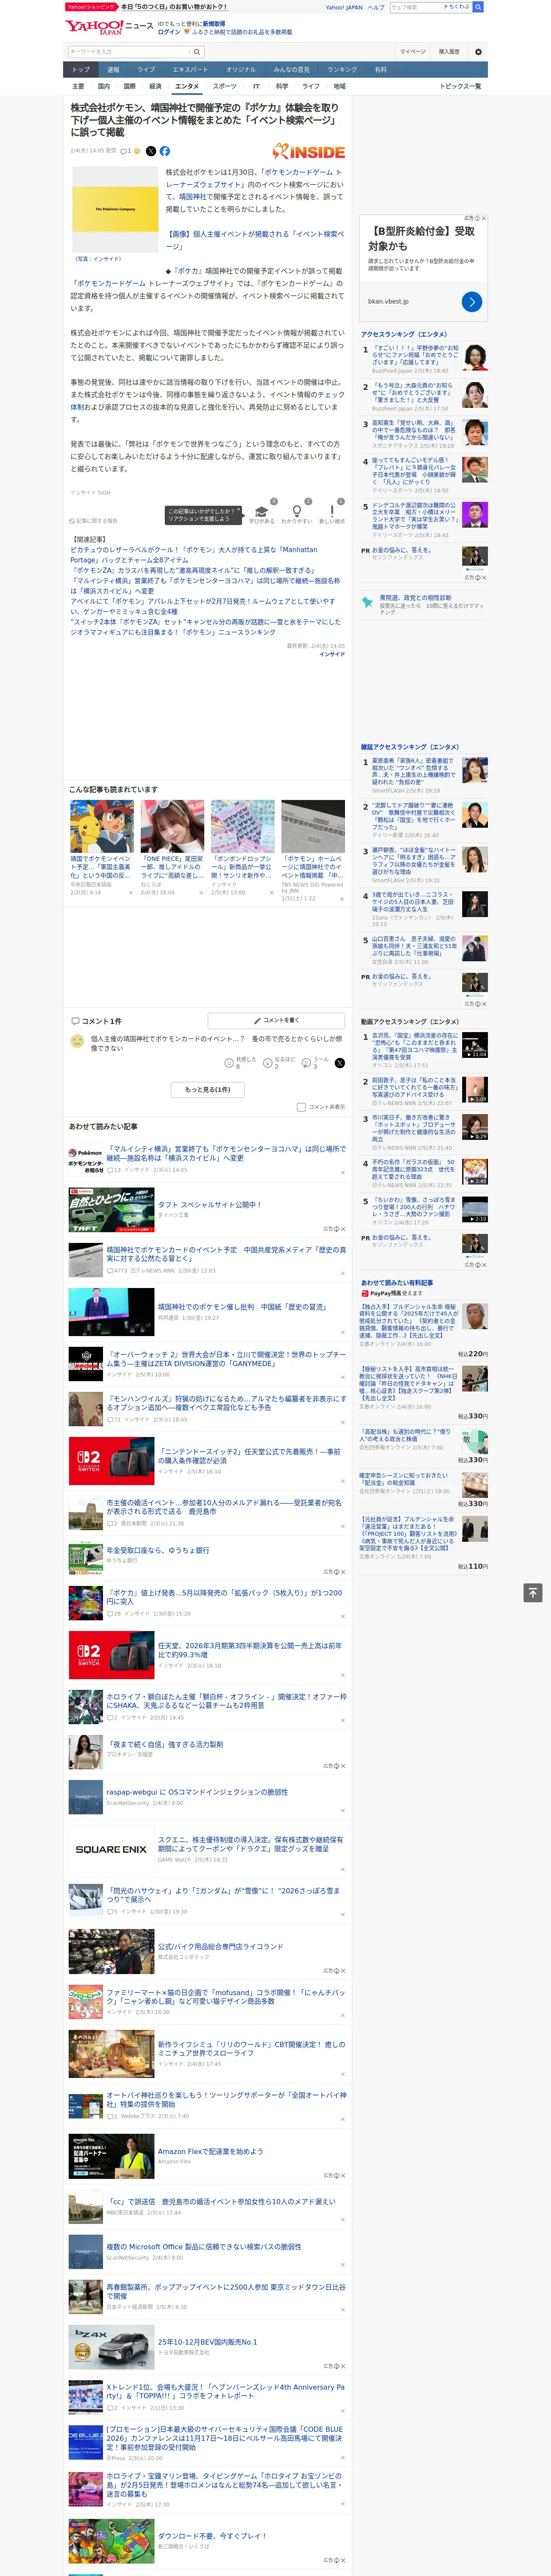Open the 複数の Microsoft Office 製品 article
Image resolution: width=551 pixels, height=2576 pixels.
coord(203,2247)
